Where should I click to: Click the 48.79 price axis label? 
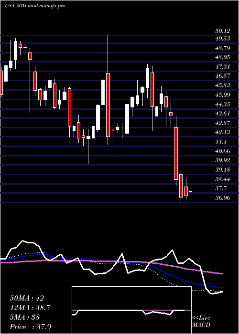223,48
